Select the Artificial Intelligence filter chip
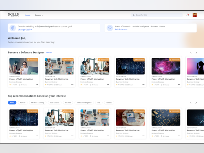This screenshot has width=204, height=153. point(84,103)
